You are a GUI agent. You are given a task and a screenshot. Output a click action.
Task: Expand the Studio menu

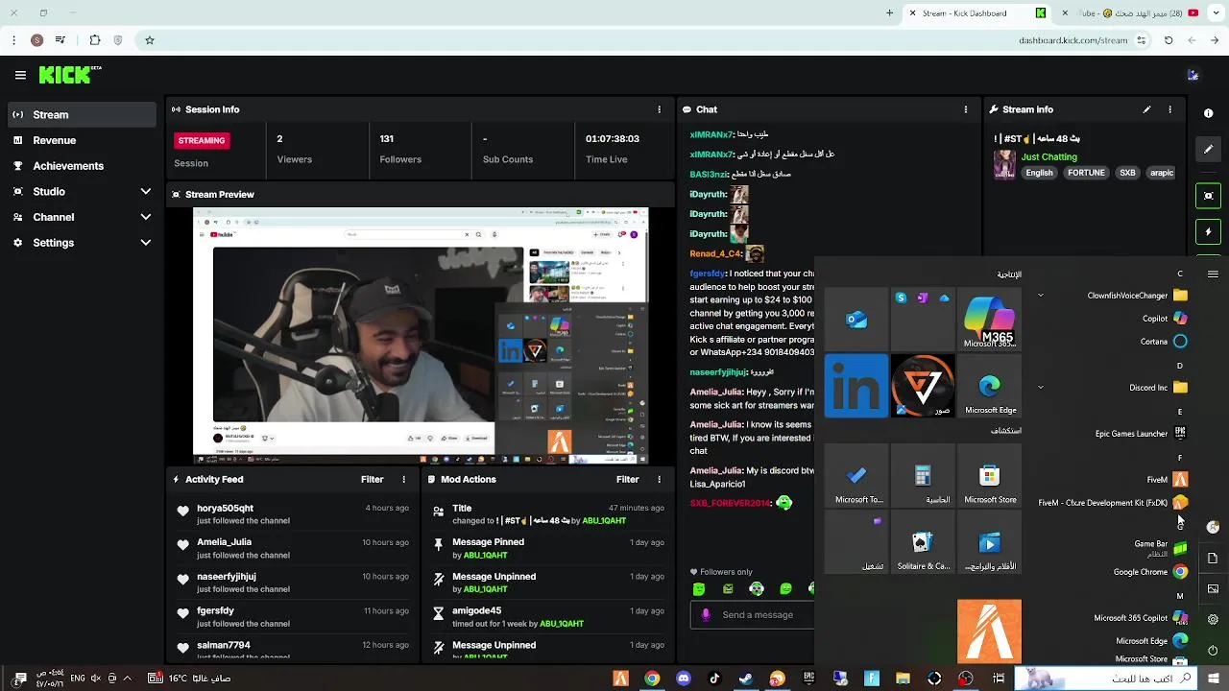click(x=82, y=192)
